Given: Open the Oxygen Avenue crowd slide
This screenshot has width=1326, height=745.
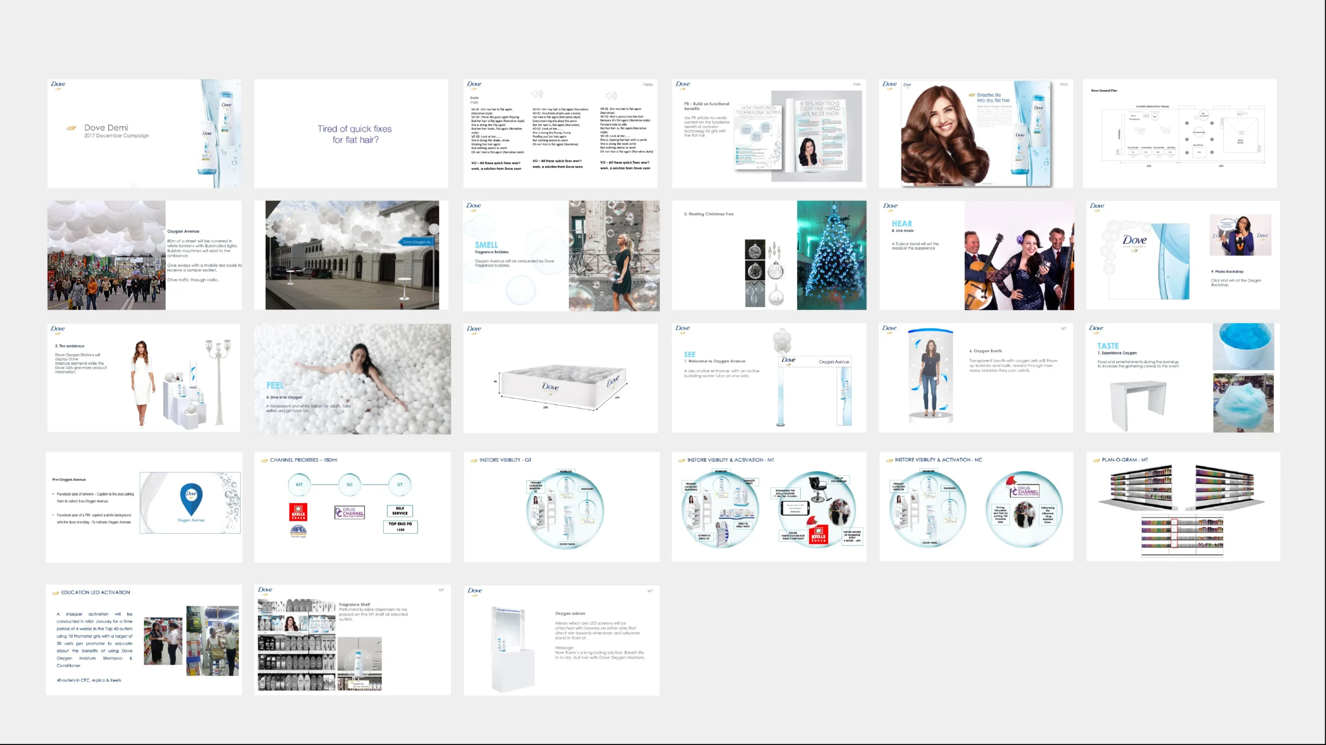Looking at the screenshot, I should (x=144, y=255).
